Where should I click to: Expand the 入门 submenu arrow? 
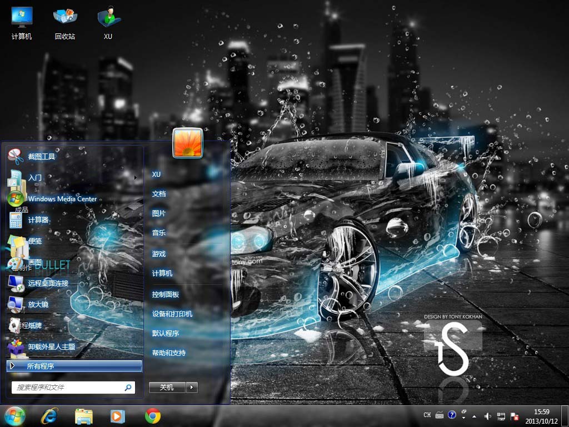(135, 178)
